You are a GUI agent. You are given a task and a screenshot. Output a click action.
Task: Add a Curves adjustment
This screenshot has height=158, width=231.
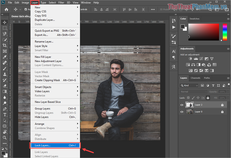pyautogui.click(x=201, y=59)
